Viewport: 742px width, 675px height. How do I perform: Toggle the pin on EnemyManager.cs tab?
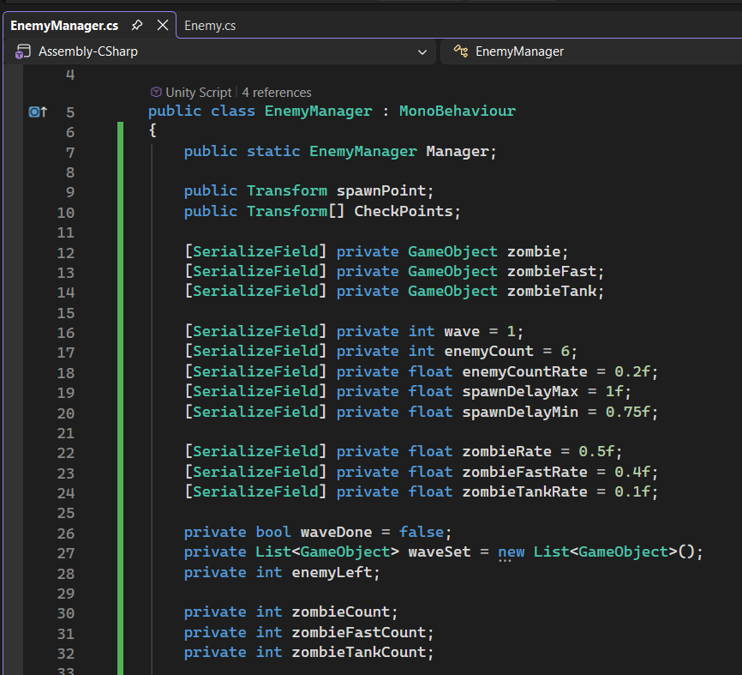(x=136, y=26)
